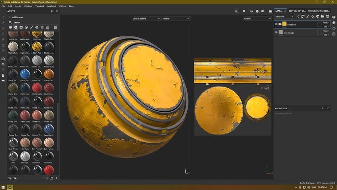Click the Iron Rough layer gray swatch
This screenshot has height=190, width=337.
pyautogui.click(x=281, y=32)
